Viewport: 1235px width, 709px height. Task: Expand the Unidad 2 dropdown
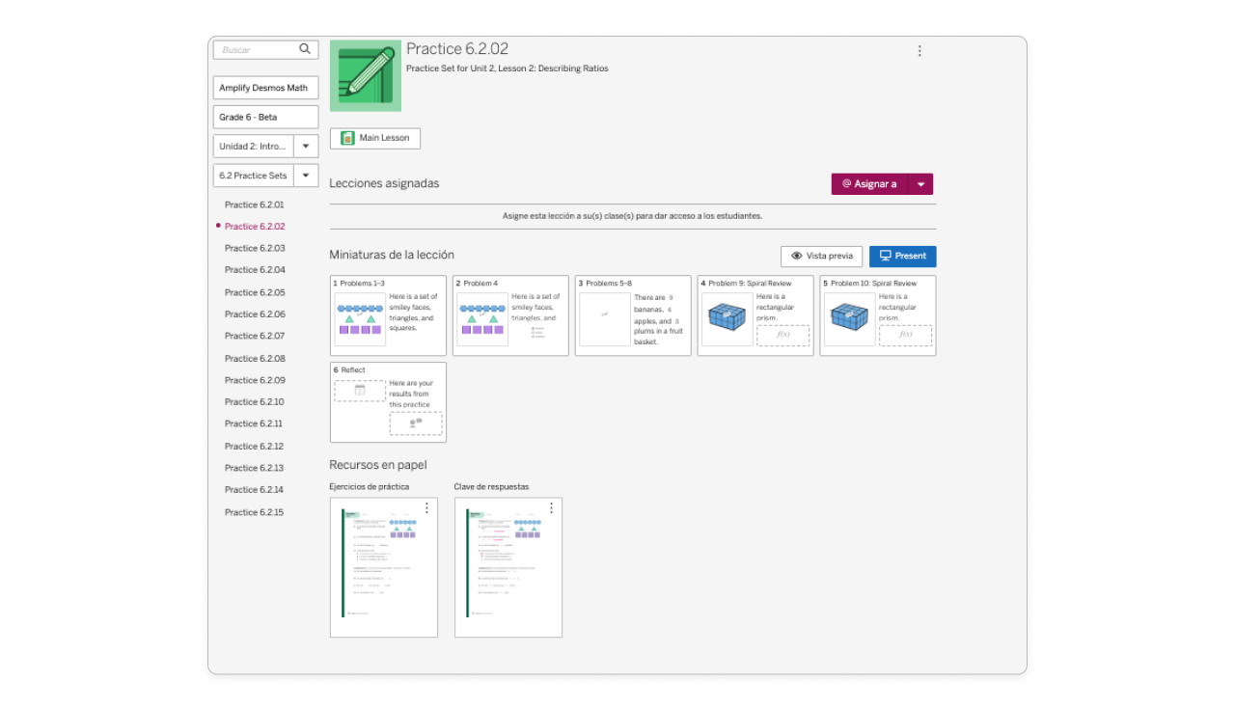(306, 146)
